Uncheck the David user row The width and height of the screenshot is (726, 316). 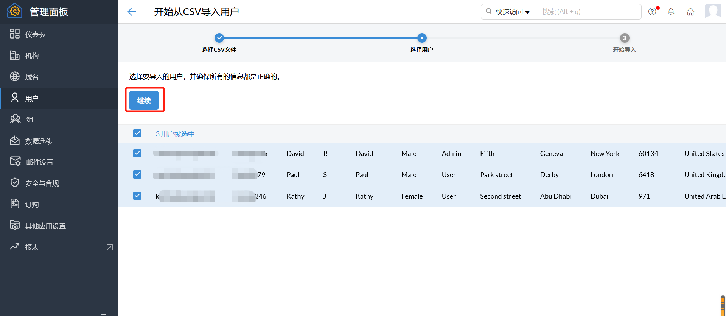(137, 153)
